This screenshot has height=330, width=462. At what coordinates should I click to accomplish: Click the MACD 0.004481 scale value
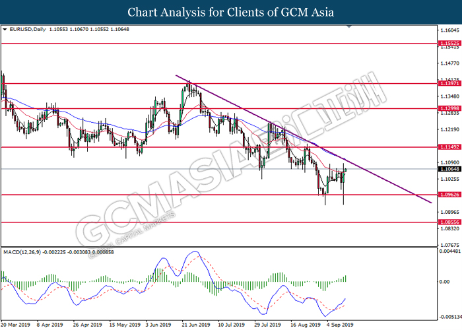pos(450,251)
